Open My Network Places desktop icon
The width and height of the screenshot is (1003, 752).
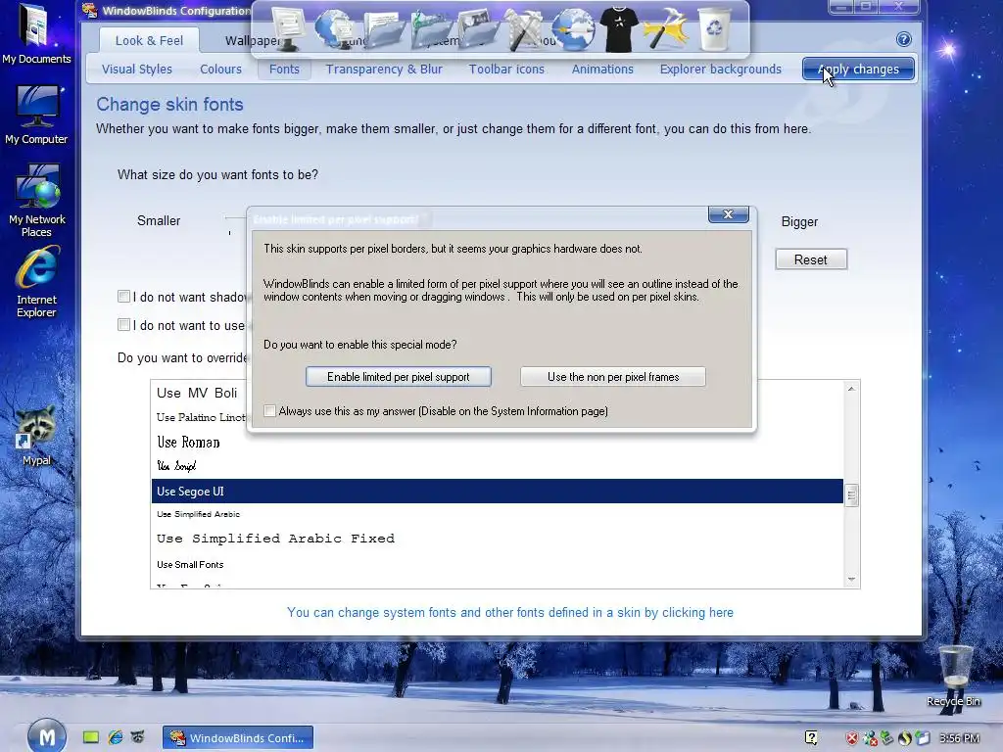click(x=36, y=200)
